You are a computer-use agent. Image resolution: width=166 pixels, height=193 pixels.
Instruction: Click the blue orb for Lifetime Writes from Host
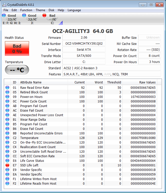pos(7,179)
